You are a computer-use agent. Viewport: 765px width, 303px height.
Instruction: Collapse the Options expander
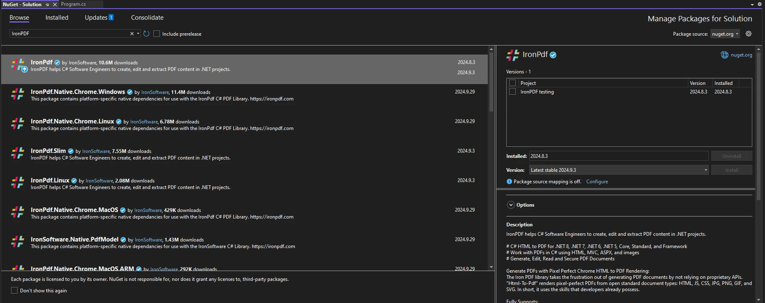tap(511, 205)
